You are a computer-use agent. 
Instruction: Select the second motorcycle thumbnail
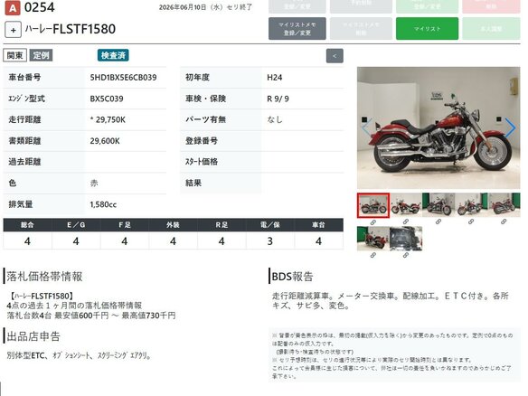click(x=406, y=205)
